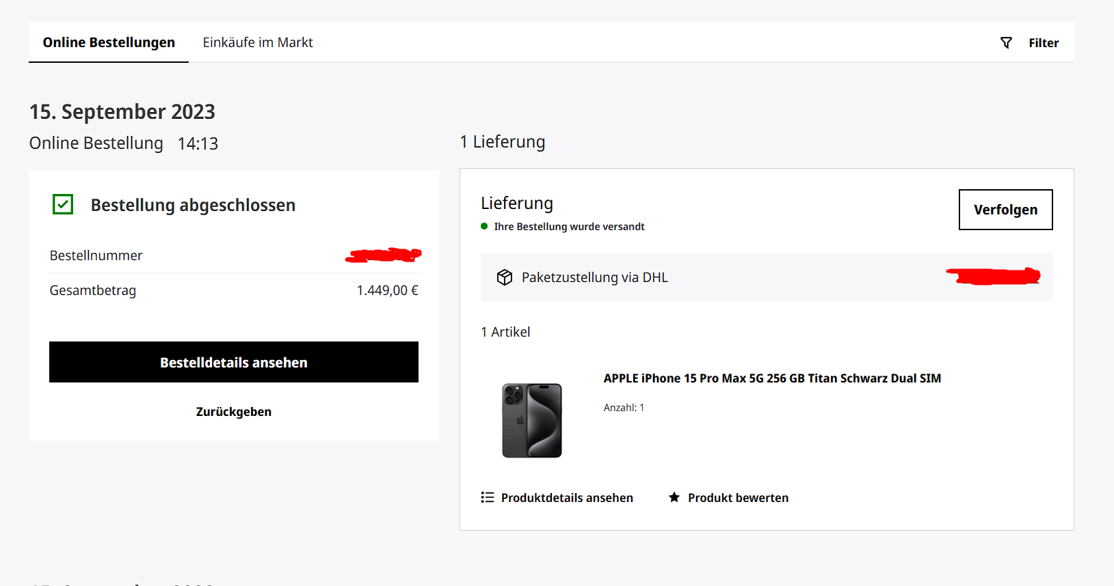Image resolution: width=1114 pixels, height=586 pixels.
Task: Click the DHL parcel box icon
Action: (x=505, y=277)
